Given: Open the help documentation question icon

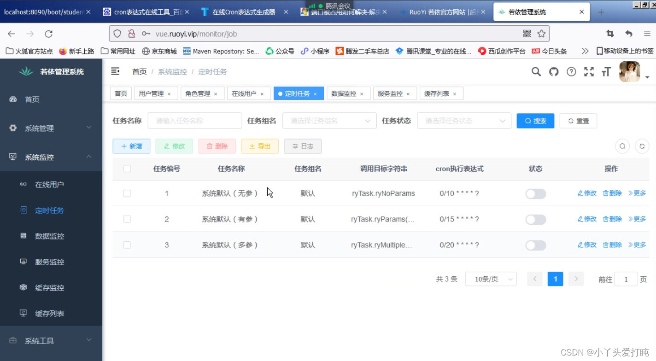Looking at the screenshot, I should tap(571, 71).
